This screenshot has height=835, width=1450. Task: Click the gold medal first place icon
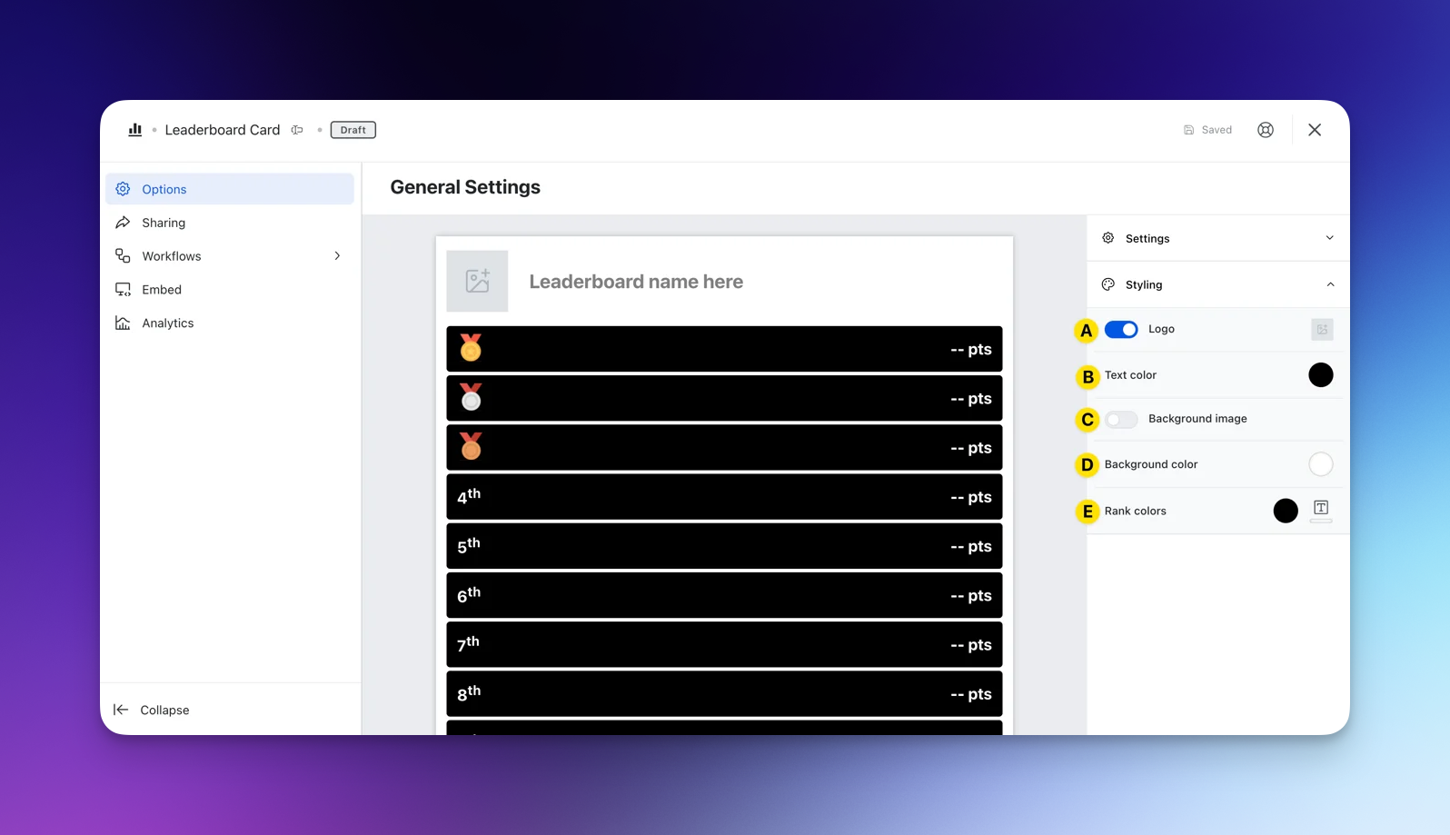tap(471, 348)
